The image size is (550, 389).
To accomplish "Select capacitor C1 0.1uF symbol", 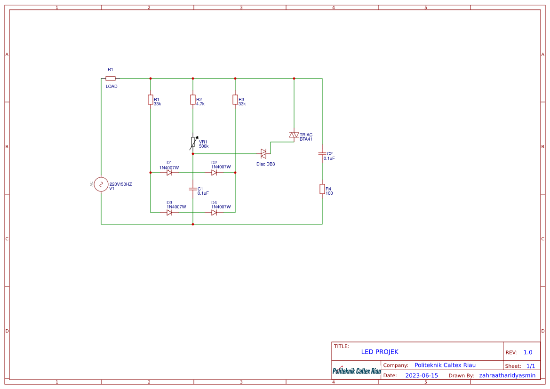I will point(193,189).
